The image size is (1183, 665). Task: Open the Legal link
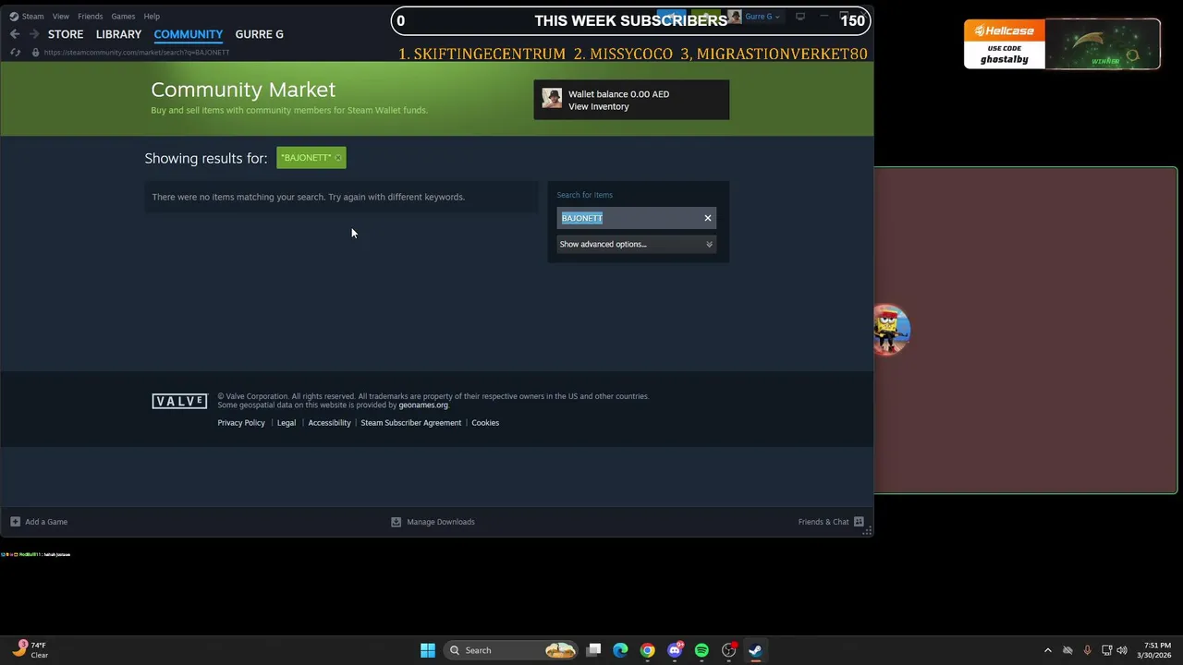(x=287, y=423)
